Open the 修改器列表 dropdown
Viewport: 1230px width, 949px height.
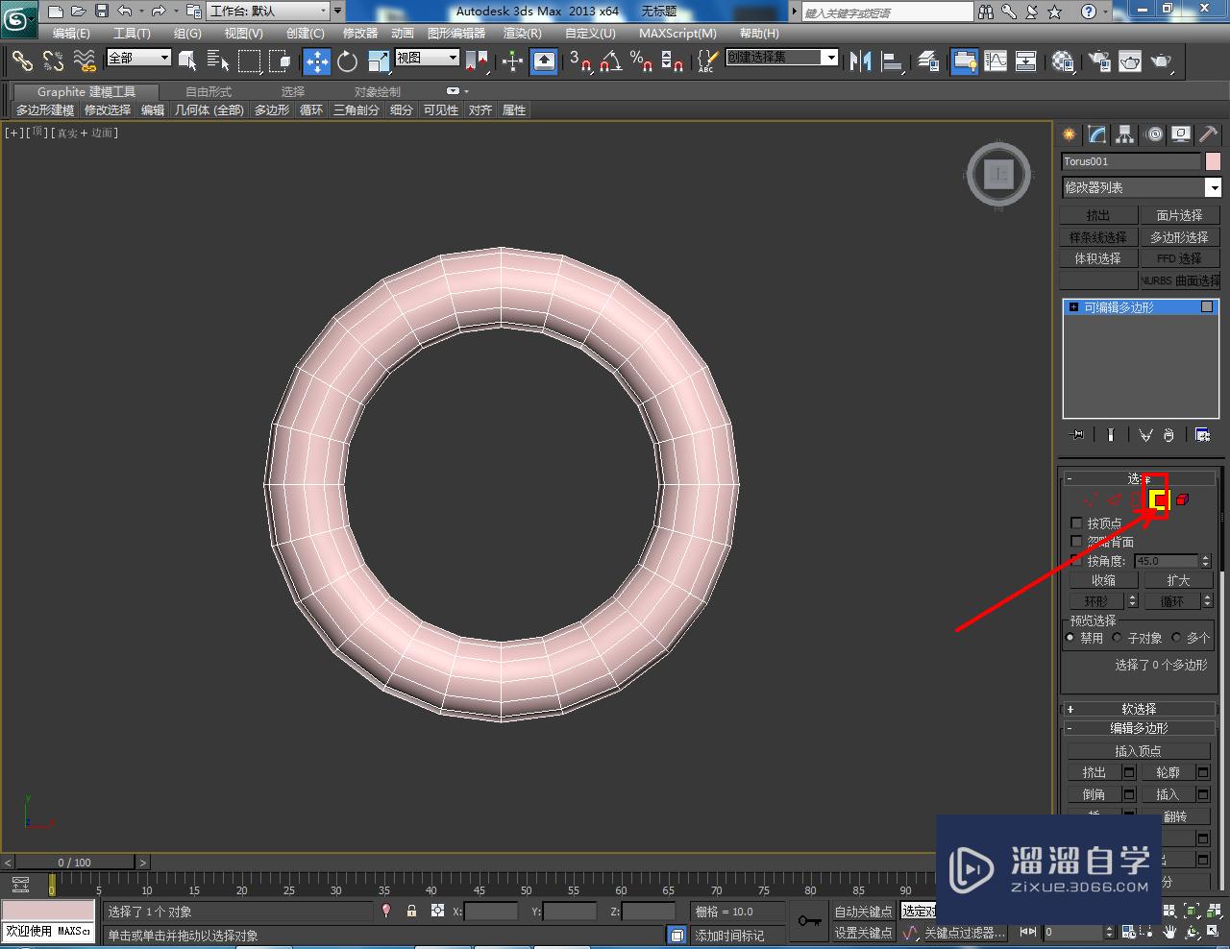click(x=1141, y=187)
